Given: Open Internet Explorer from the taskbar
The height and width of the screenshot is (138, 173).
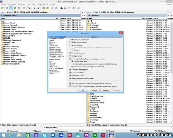Looking at the screenshot, I should coord(11,135).
